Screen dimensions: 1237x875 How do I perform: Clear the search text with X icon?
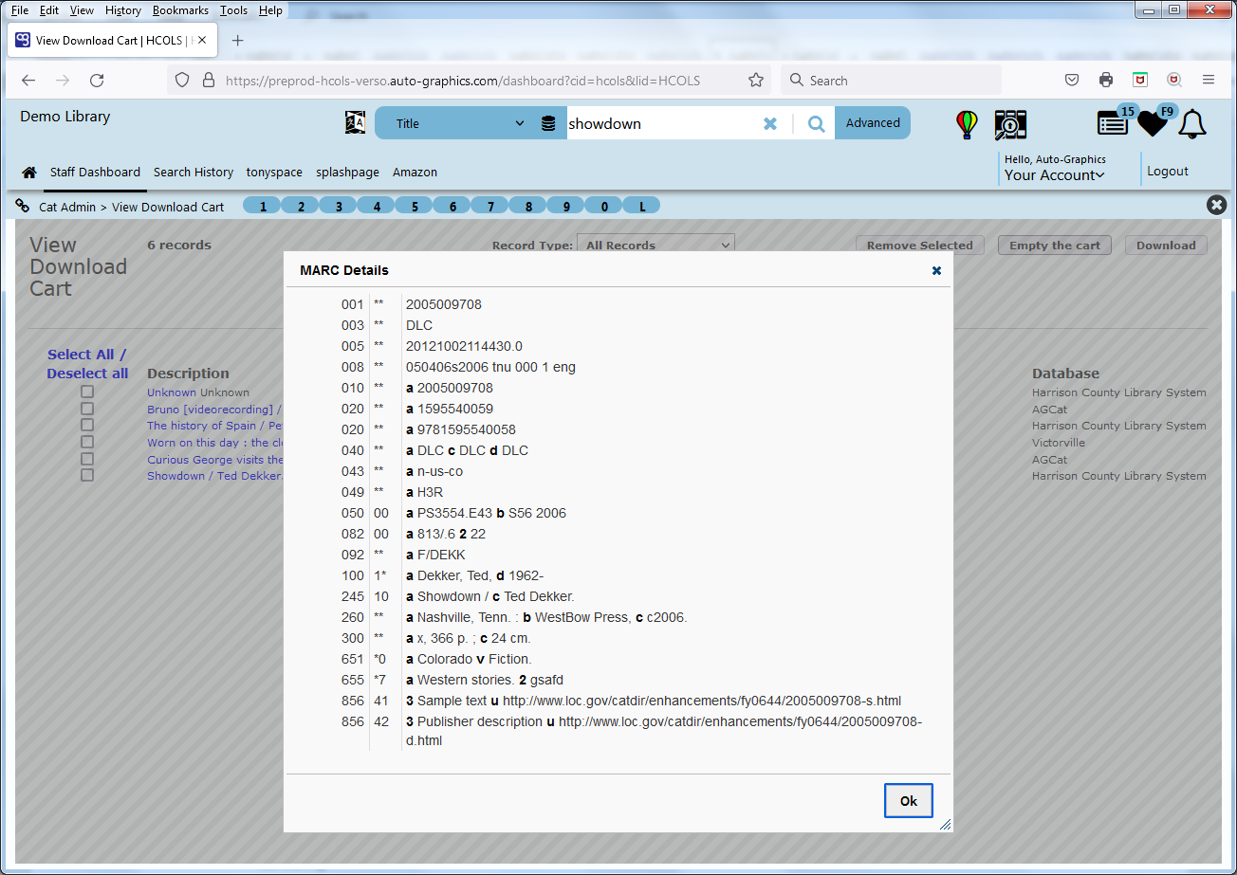[770, 123]
